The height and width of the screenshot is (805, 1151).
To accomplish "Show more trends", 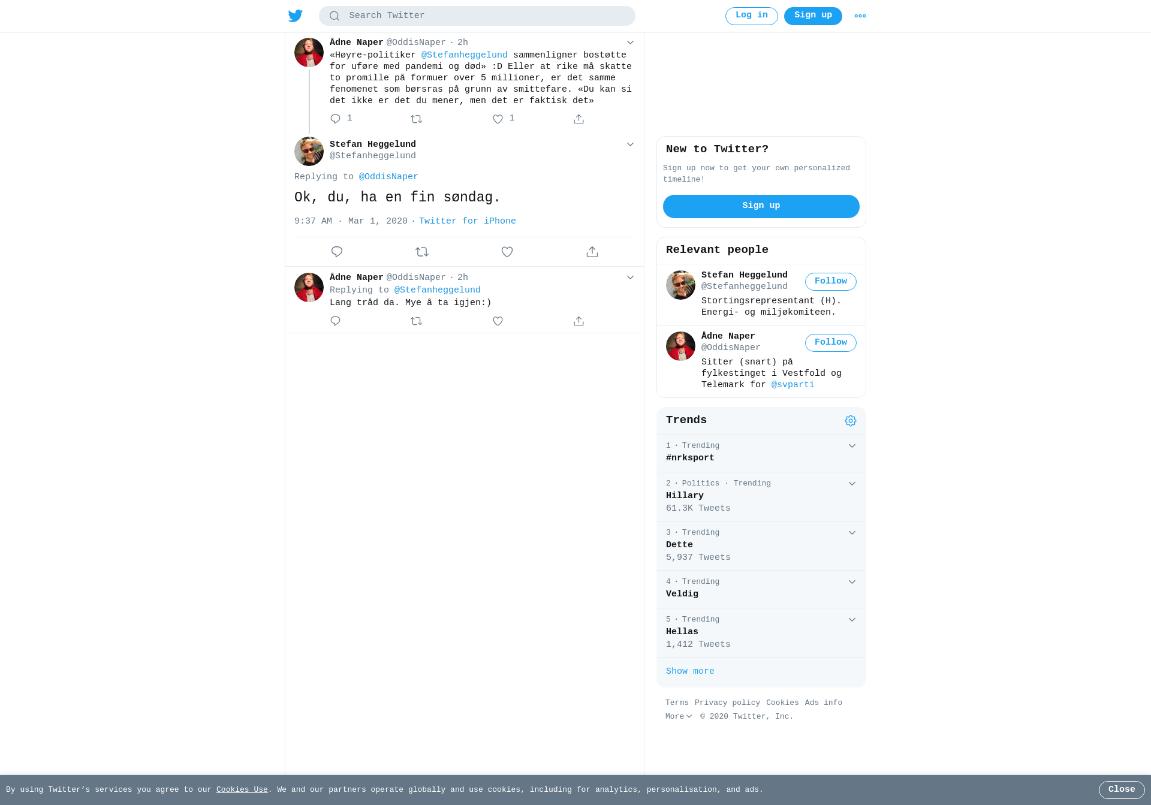I will 690,671.
